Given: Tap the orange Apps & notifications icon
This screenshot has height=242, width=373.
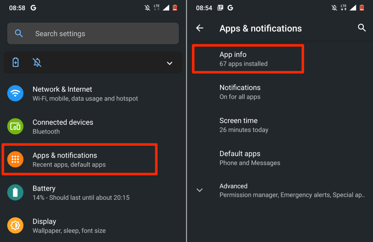Looking at the screenshot, I should 15,160.
